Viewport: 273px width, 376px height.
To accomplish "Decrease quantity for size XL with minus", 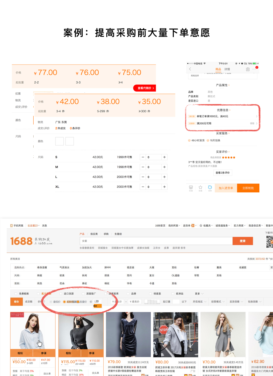I will point(143,187).
